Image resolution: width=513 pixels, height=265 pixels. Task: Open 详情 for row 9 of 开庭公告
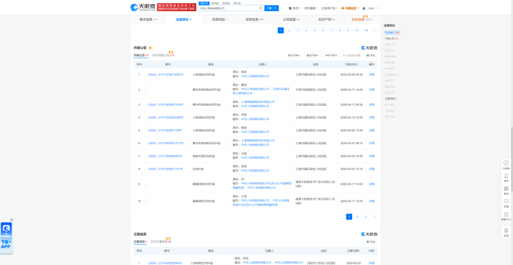pos(371,184)
